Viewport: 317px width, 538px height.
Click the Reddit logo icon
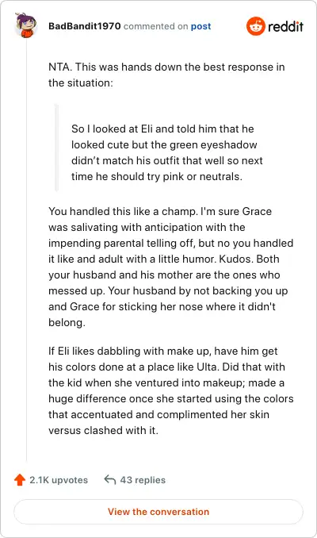(256, 26)
